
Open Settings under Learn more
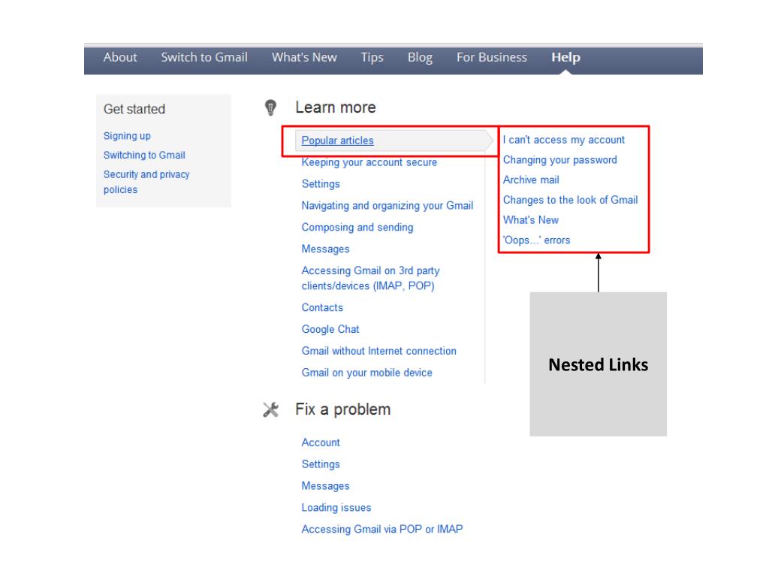(x=320, y=184)
